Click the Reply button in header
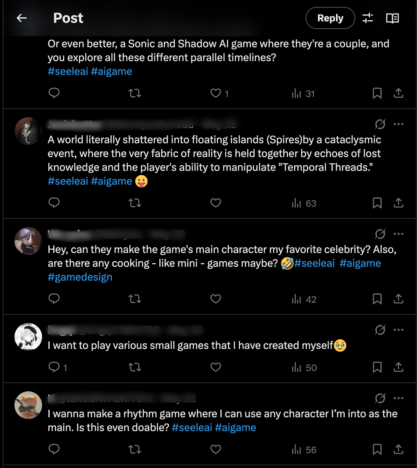The image size is (417, 468). pyautogui.click(x=330, y=18)
